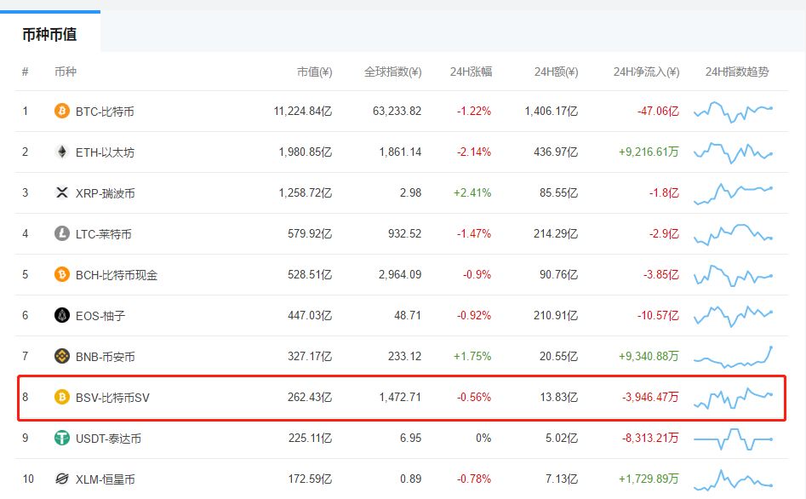Screen dimensions: 806x499
Task: Click USDT net inflow -8,313.21万
Action: [650, 438]
